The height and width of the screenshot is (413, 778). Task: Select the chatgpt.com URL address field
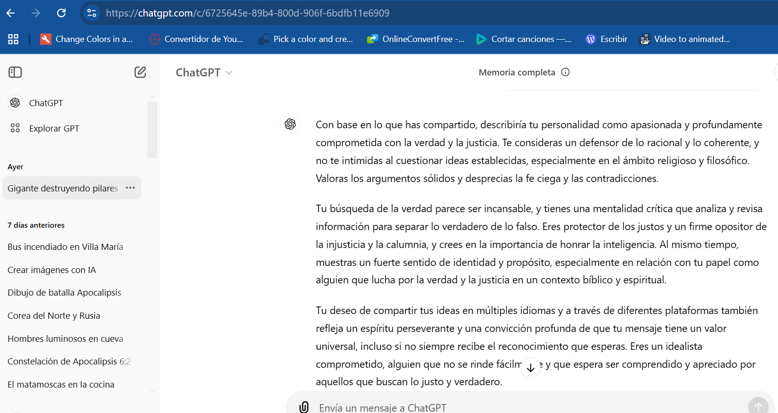pyautogui.click(x=248, y=13)
